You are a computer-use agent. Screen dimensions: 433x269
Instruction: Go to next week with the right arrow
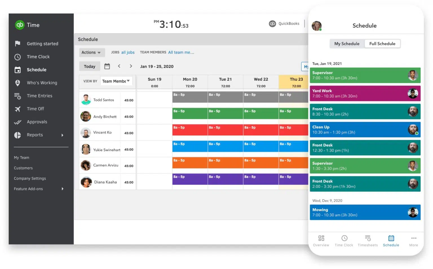pos(131,66)
